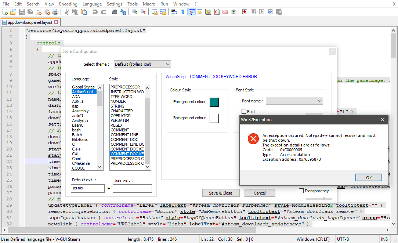Click 'Windows (CR LF)' in the status bar
The image size is (398, 243).
click(x=313, y=239)
